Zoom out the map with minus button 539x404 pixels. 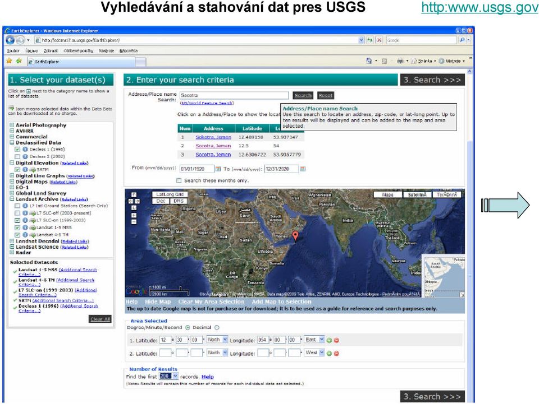[134, 222]
